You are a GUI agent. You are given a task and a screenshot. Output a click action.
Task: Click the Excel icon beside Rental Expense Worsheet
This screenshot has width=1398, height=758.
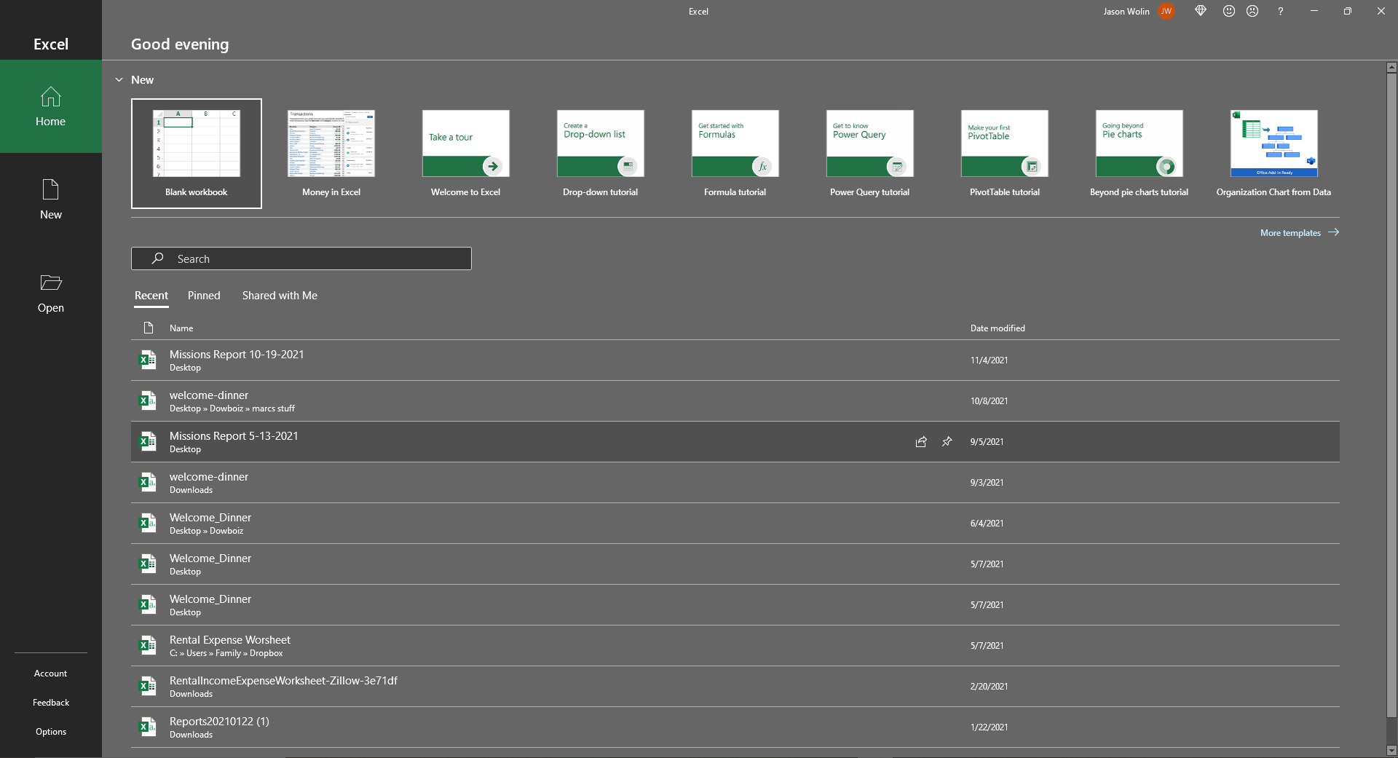pyautogui.click(x=148, y=645)
